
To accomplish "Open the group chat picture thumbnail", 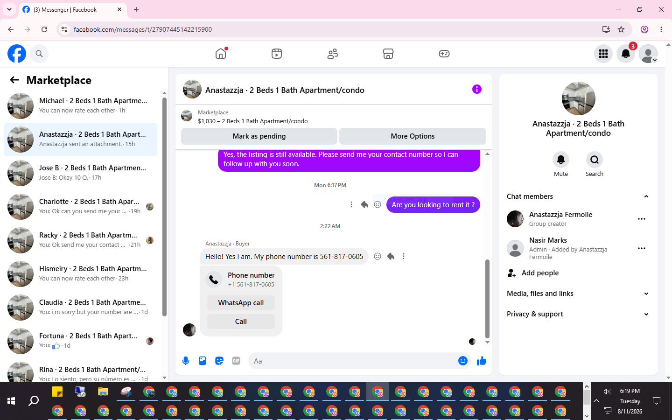I will tap(579, 98).
